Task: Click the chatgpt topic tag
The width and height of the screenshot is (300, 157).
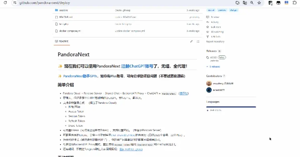Action: pos(233,10)
